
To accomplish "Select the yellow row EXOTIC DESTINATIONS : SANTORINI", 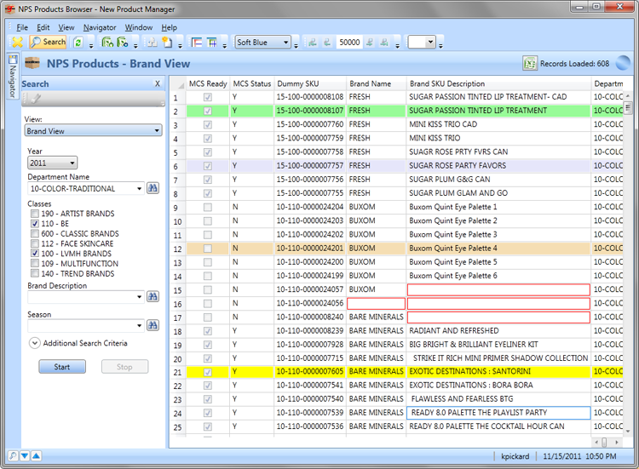I will tap(405, 372).
